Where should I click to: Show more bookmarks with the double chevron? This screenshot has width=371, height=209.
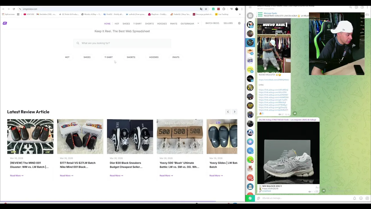click(x=240, y=14)
